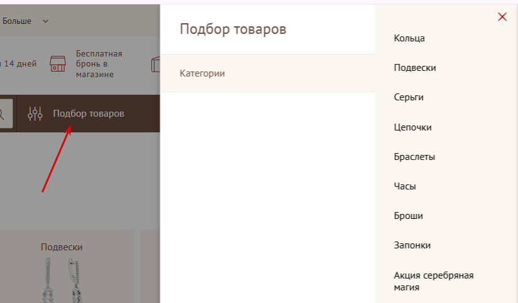
Task: Open the Больше menu item
Action: pos(16,21)
